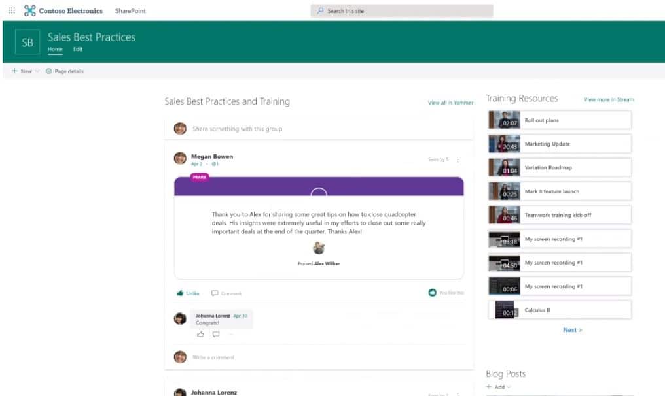Open the app launcher waffle icon
Viewport: 665px width, 396px height.
tap(12, 10)
